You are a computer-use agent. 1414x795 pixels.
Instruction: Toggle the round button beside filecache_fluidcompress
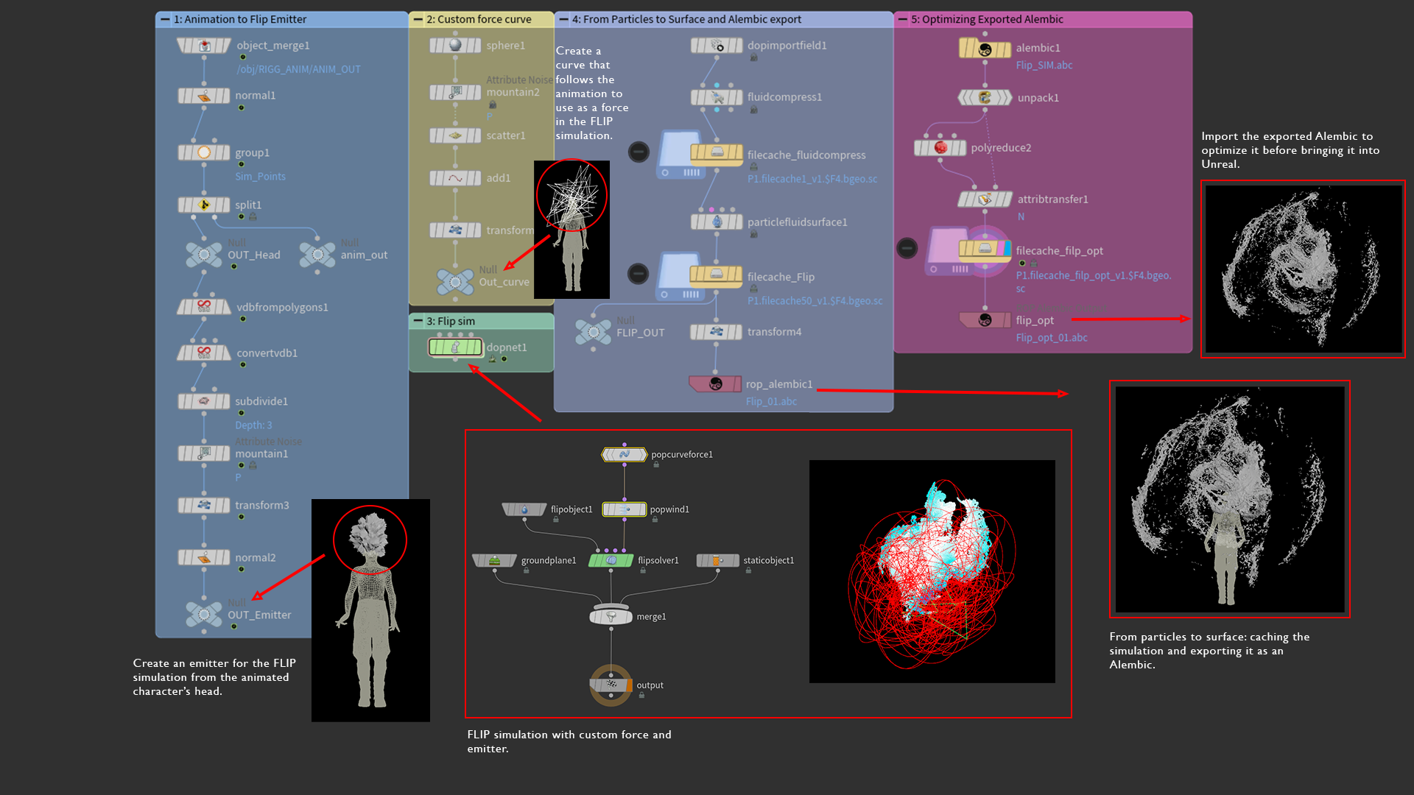point(639,152)
